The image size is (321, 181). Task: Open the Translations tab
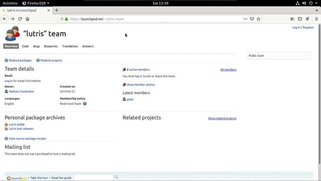70,46
